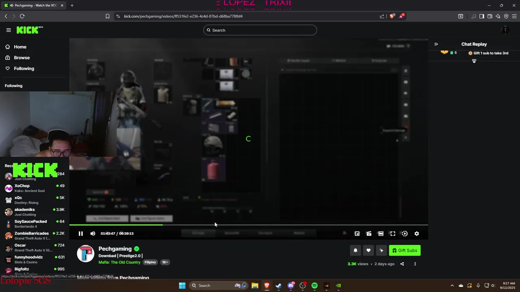Open the Windows Start menu
Viewport: 520px width, 292px height.
pyautogui.click(x=182, y=286)
